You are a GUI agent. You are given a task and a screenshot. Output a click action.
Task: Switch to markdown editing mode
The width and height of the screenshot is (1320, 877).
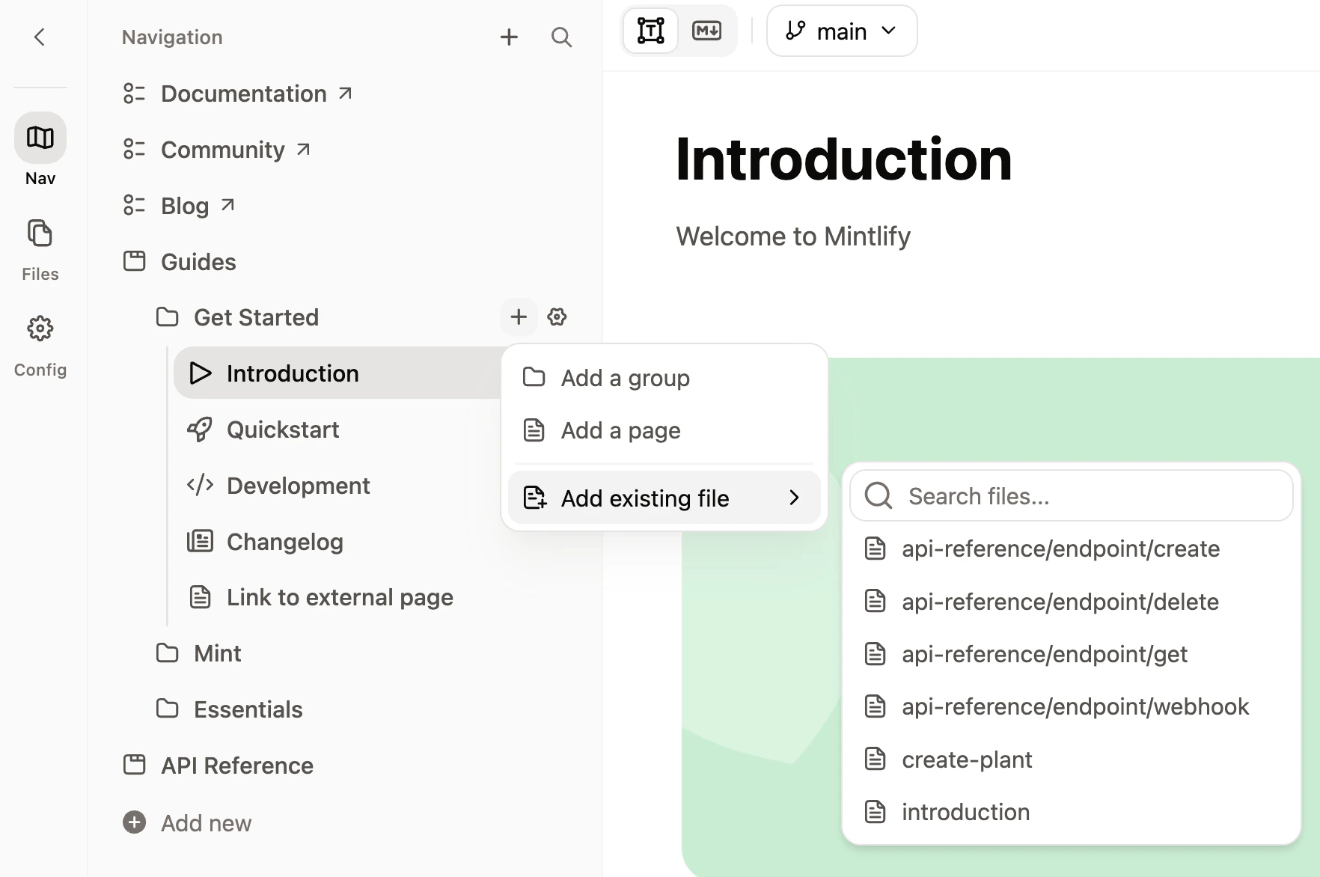tap(707, 31)
